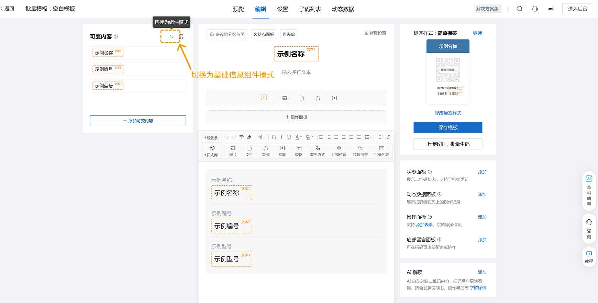The height and width of the screenshot is (303, 598).
Task: Click the image icon in canvas quick-insert row
Action: click(x=285, y=98)
